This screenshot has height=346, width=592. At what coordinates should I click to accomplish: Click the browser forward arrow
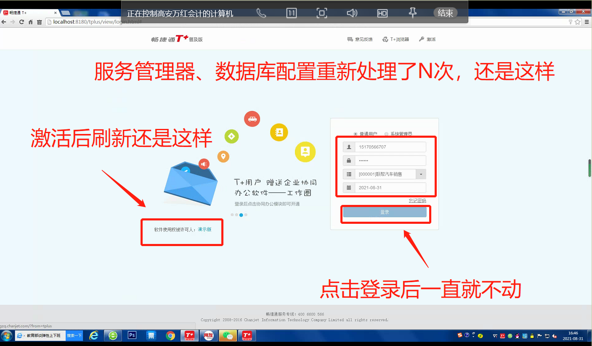point(13,22)
